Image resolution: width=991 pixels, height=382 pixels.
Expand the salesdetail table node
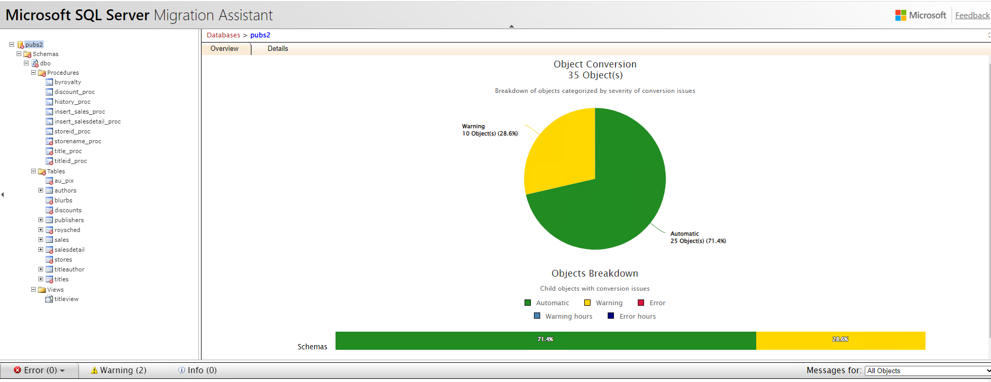41,250
